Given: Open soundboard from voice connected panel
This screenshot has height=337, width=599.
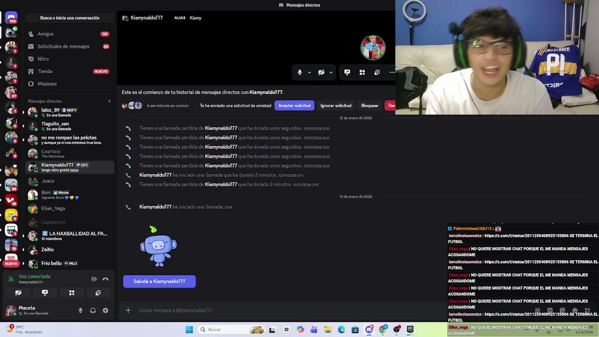Looking at the screenshot, I should pyautogui.click(x=98, y=293).
